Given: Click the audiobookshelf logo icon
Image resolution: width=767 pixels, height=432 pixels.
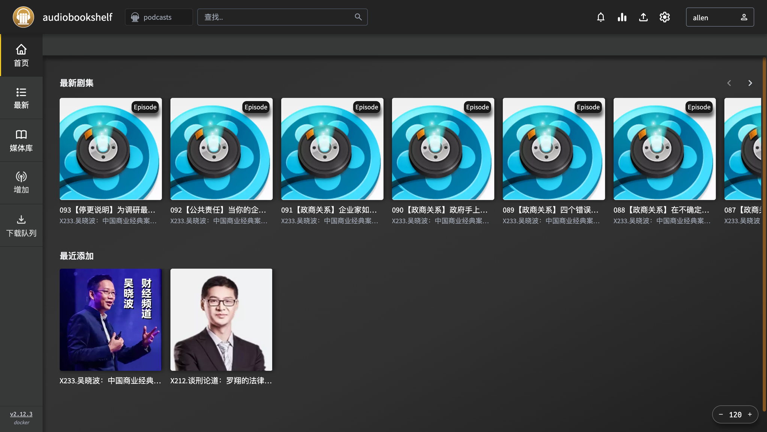Looking at the screenshot, I should tap(23, 17).
